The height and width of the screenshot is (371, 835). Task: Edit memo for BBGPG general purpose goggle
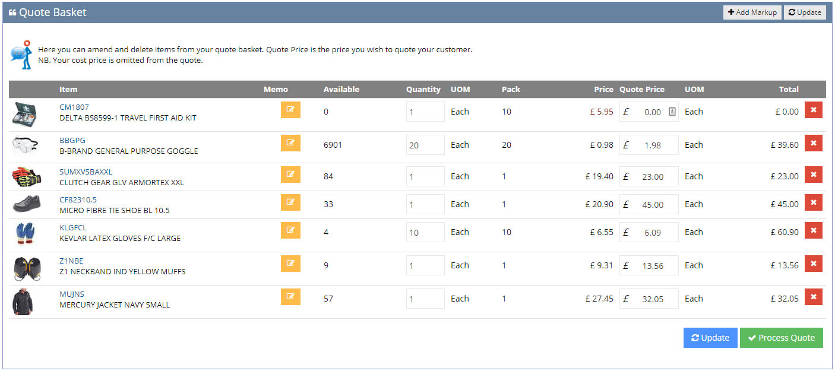pos(290,143)
